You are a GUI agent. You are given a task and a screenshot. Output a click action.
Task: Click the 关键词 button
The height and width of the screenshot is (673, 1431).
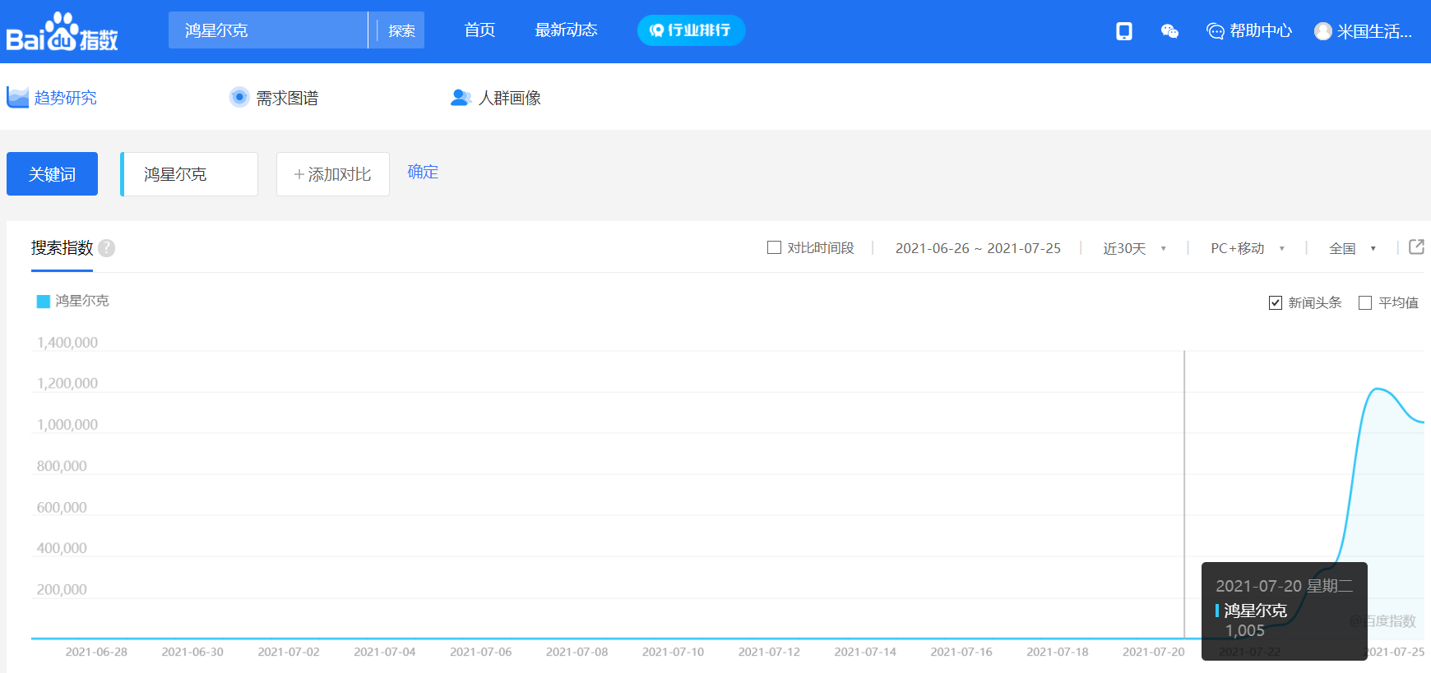[x=52, y=174]
